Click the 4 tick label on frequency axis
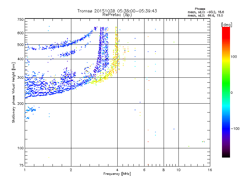This screenshot has width=247, height=185. [117, 170]
